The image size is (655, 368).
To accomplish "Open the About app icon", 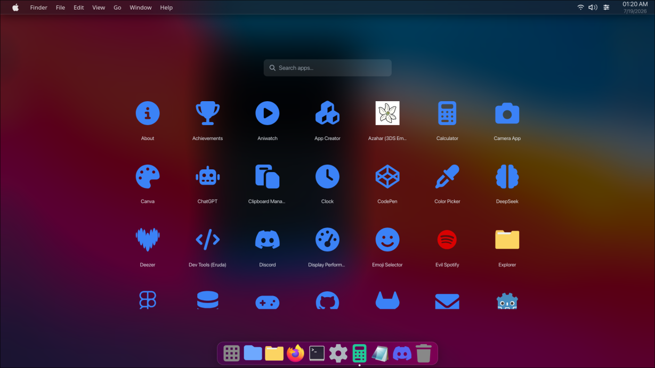I will coord(148,113).
